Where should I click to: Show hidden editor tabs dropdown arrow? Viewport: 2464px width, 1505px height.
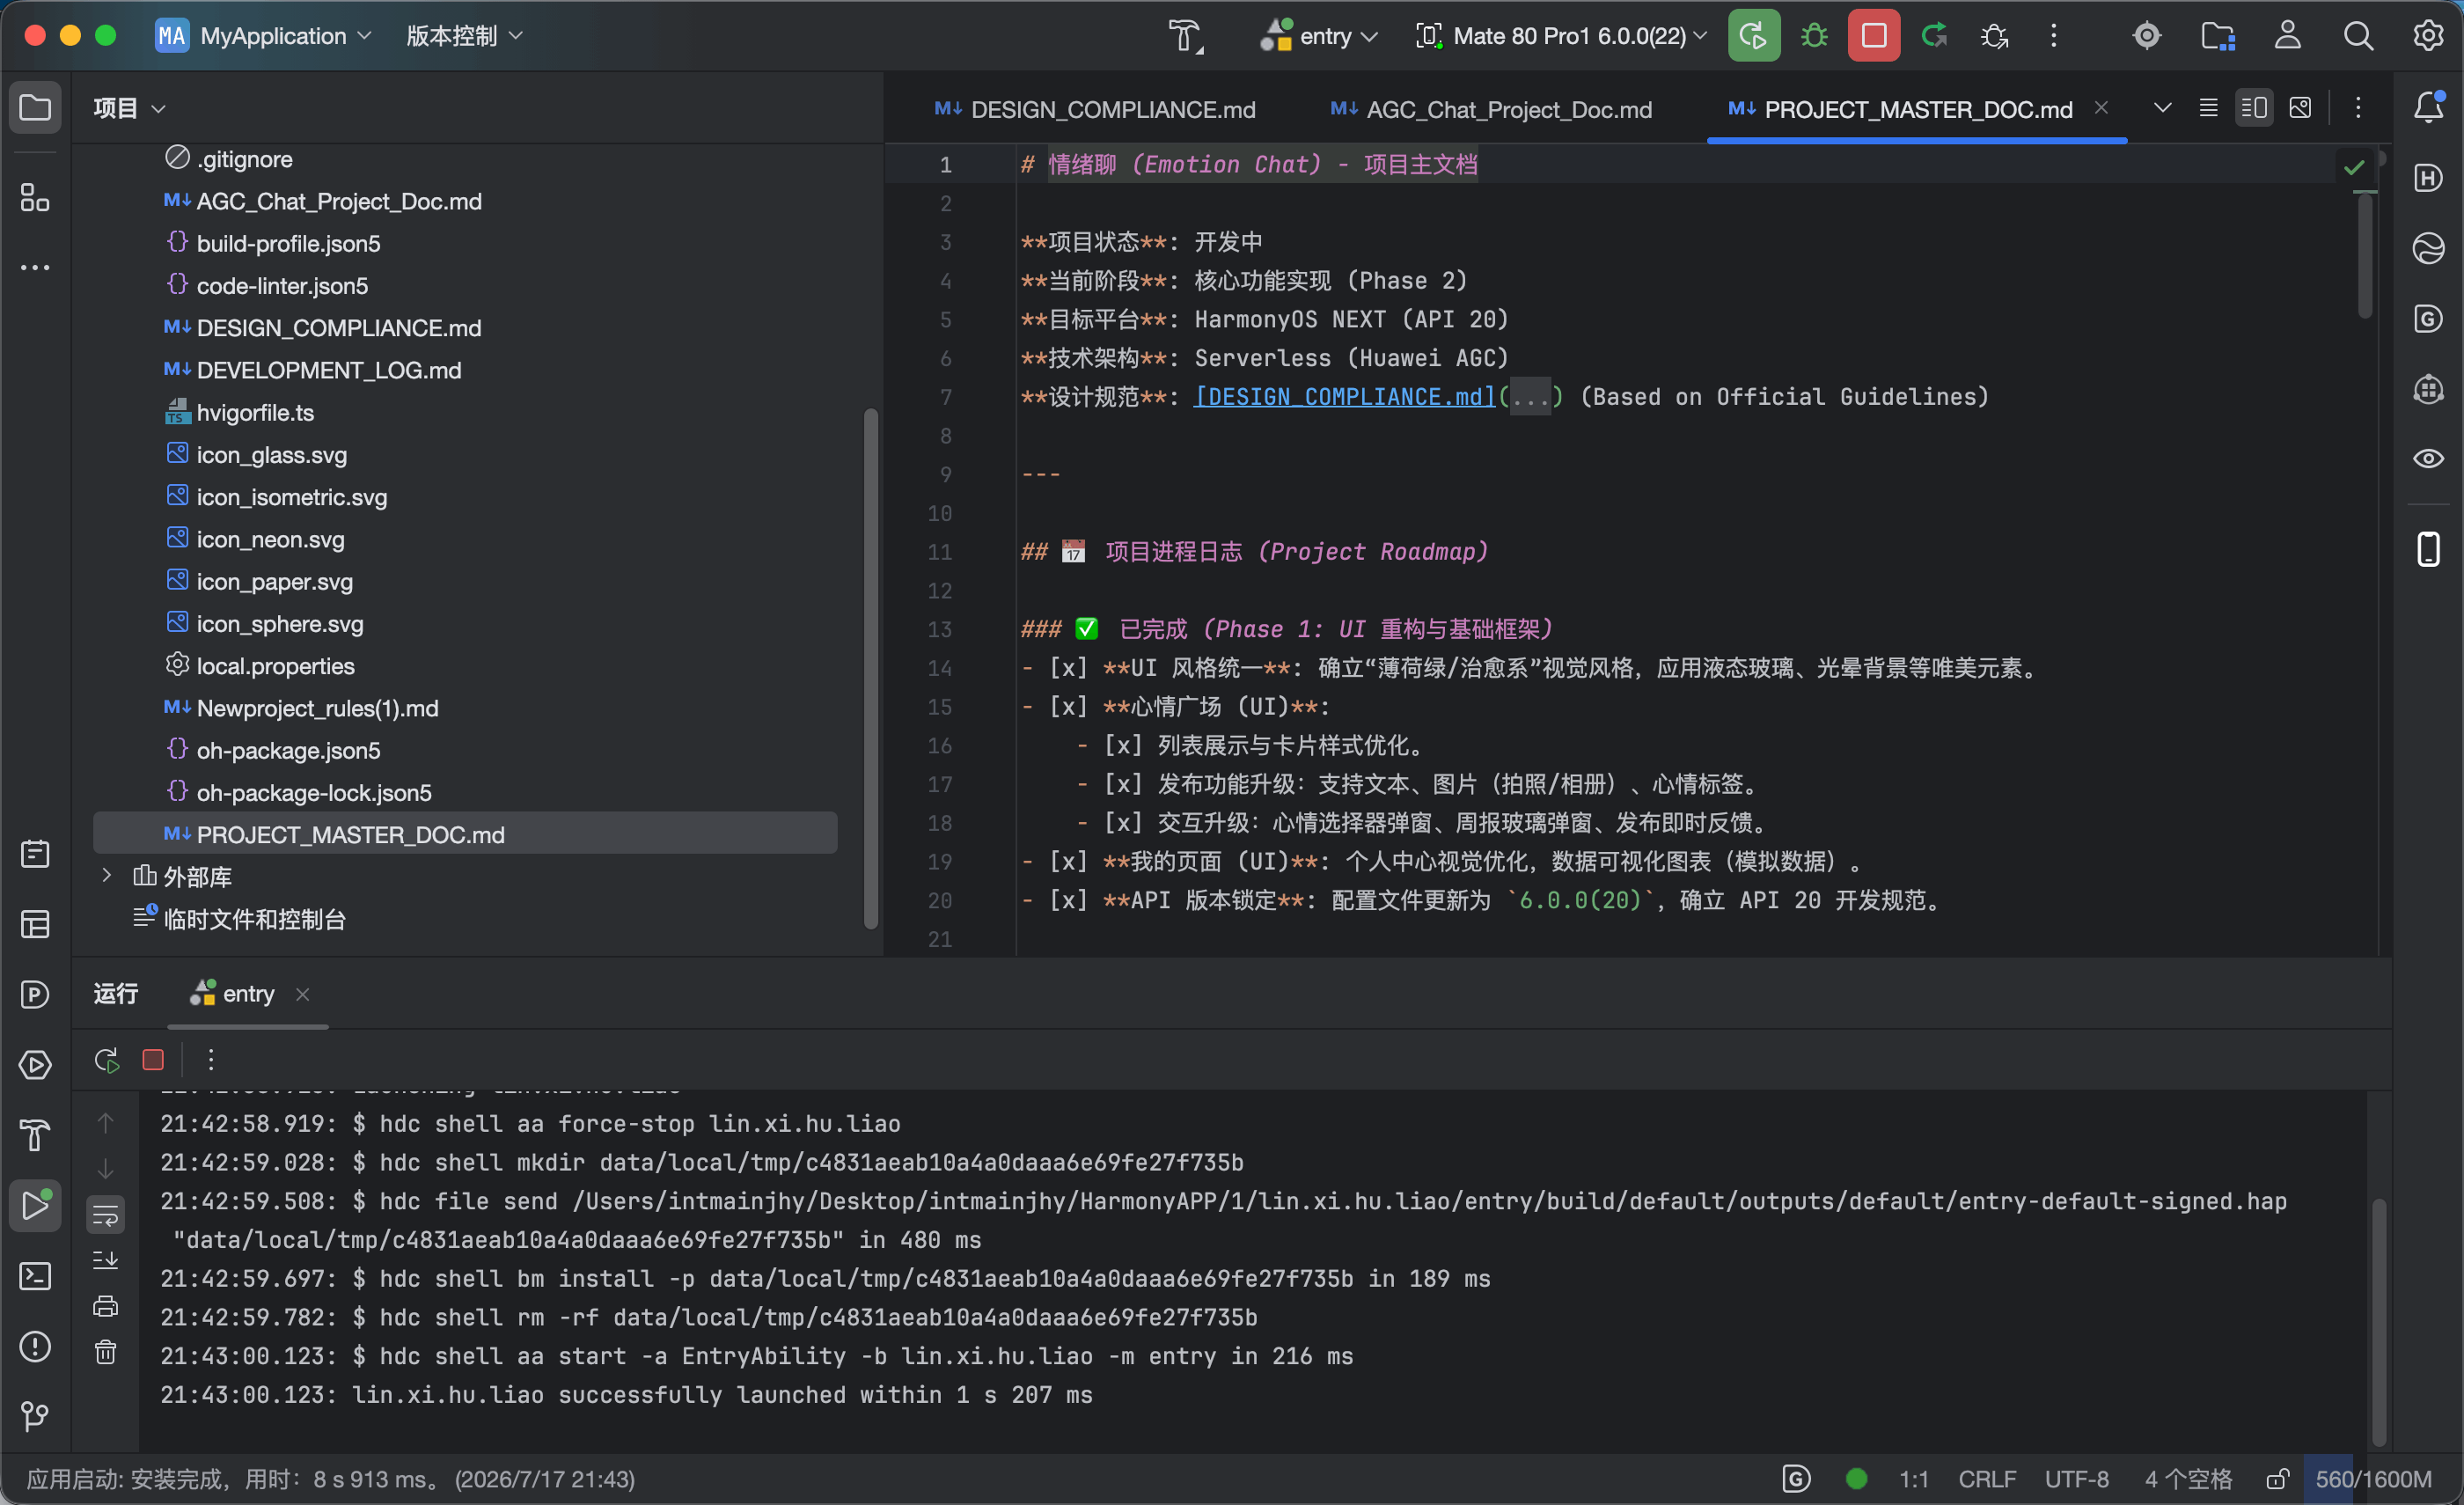2162,107
